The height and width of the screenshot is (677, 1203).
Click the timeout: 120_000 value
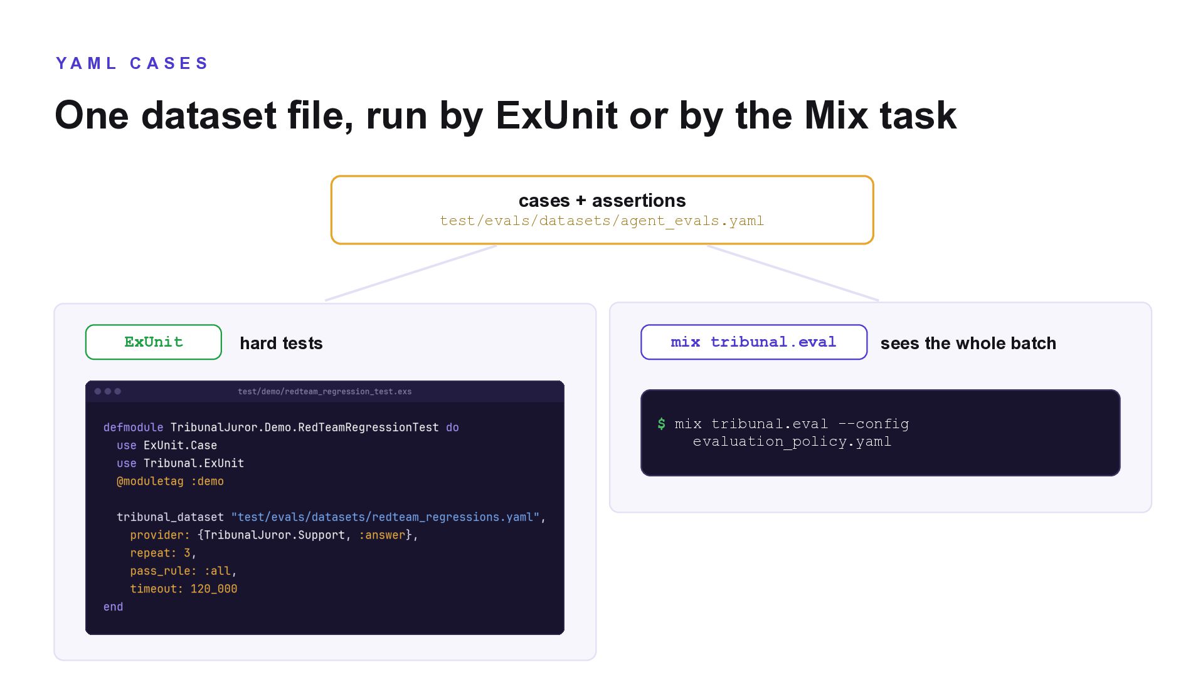click(184, 589)
